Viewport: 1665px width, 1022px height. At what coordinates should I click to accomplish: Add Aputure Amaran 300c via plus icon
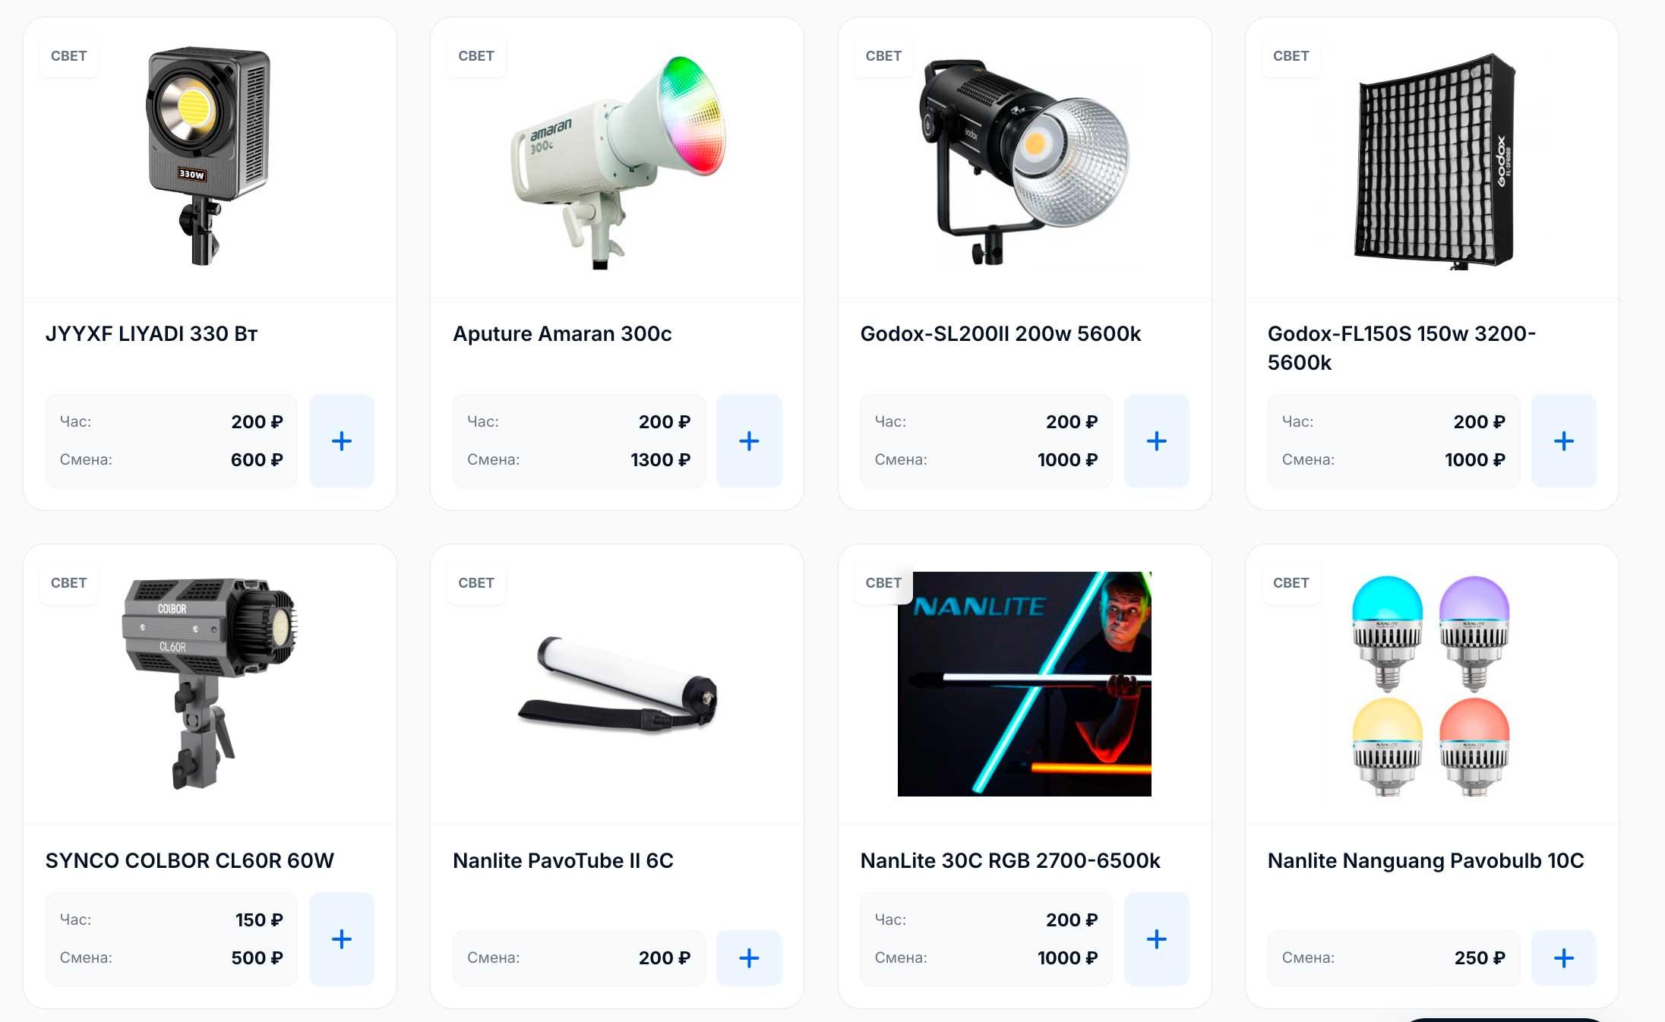point(749,440)
